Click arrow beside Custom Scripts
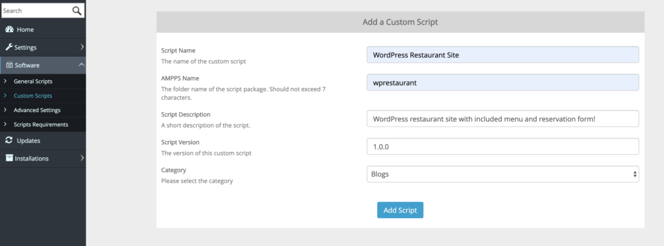Image resolution: width=664 pixels, height=246 pixels. [x=5, y=96]
